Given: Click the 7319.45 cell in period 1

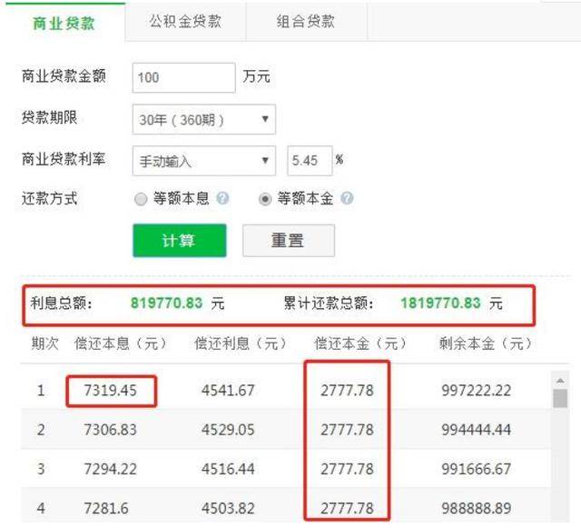Looking at the screenshot, I should point(111,391).
